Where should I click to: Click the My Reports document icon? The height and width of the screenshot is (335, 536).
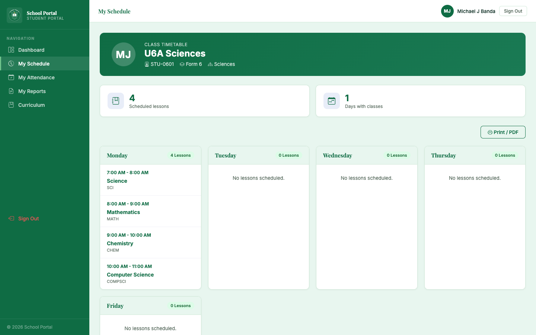pyautogui.click(x=11, y=91)
